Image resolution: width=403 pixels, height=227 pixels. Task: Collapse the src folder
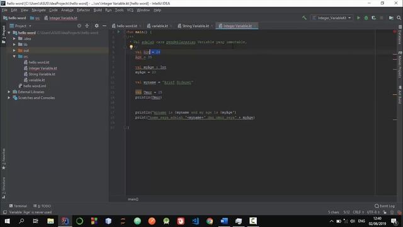[14, 56]
